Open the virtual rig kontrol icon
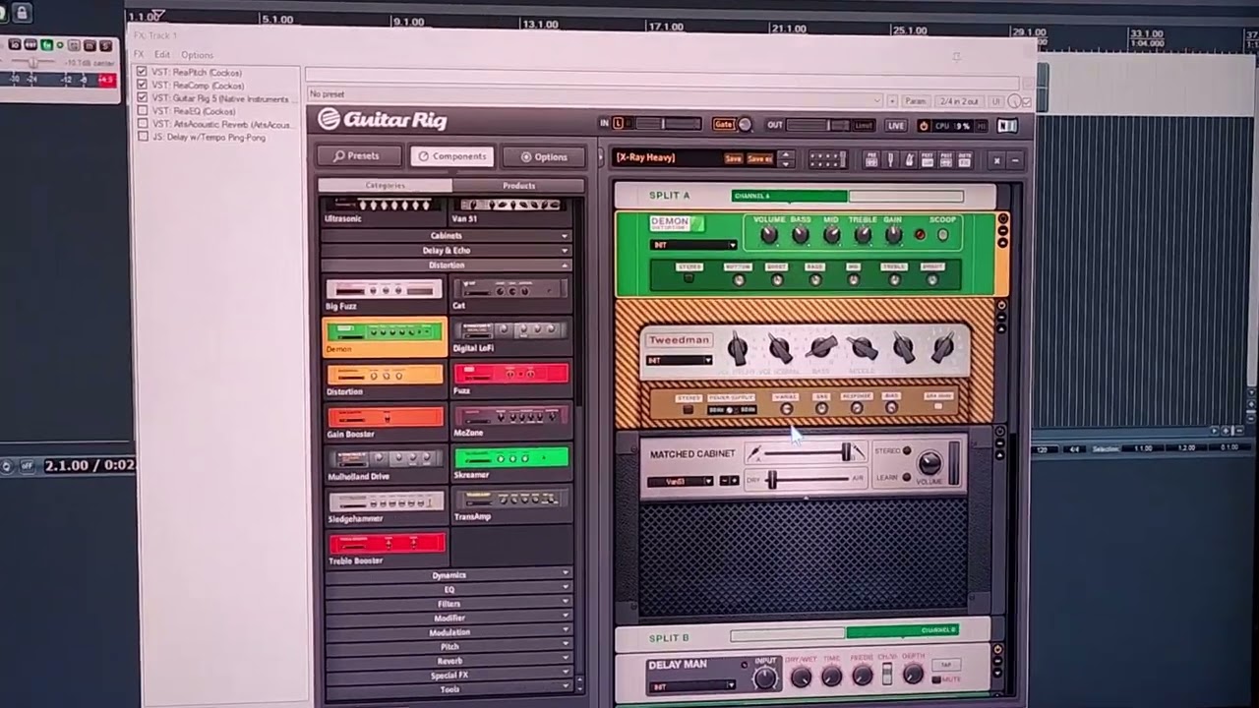1259x708 pixels. (826, 159)
